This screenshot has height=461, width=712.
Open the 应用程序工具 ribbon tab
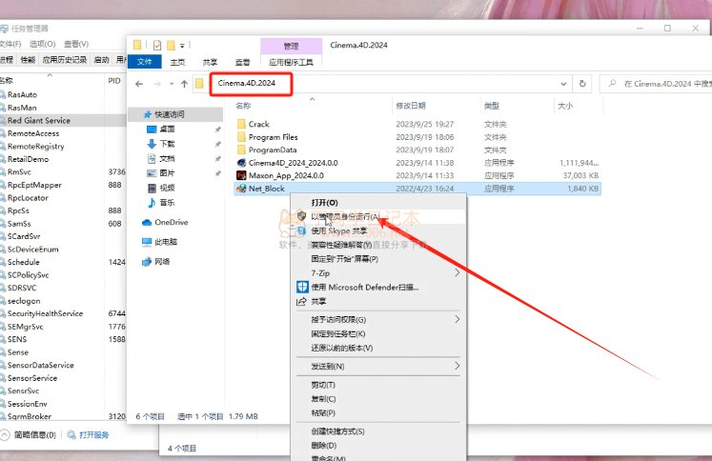click(x=291, y=62)
